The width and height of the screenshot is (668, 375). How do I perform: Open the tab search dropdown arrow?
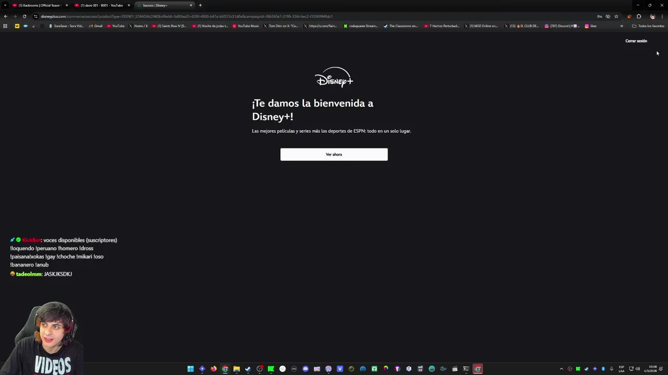5,5
